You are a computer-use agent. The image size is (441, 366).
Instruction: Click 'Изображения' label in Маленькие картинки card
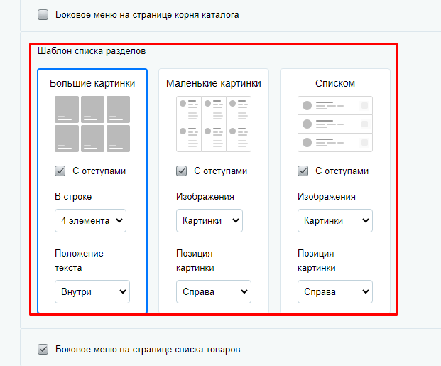[x=205, y=197]
